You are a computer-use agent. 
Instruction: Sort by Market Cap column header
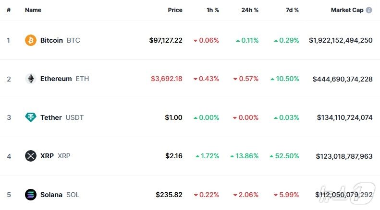pos(347,10)
